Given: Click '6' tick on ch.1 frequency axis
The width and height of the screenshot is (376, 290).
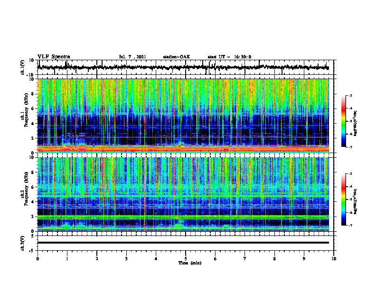Looking at the screenshot, I should [x=33, y=109].
